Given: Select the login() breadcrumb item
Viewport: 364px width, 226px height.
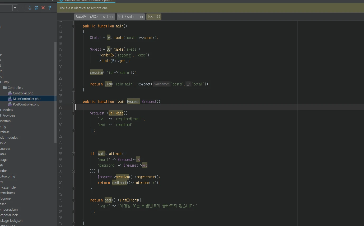Looking at the screenshot, I should tap(154, 17).
